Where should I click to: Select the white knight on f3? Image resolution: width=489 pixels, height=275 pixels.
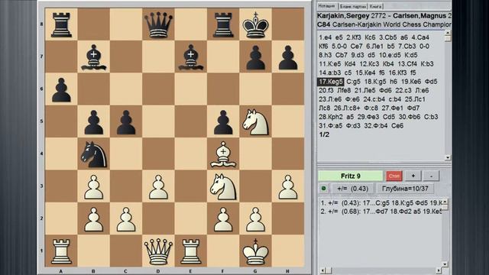(x=223, y=186)
